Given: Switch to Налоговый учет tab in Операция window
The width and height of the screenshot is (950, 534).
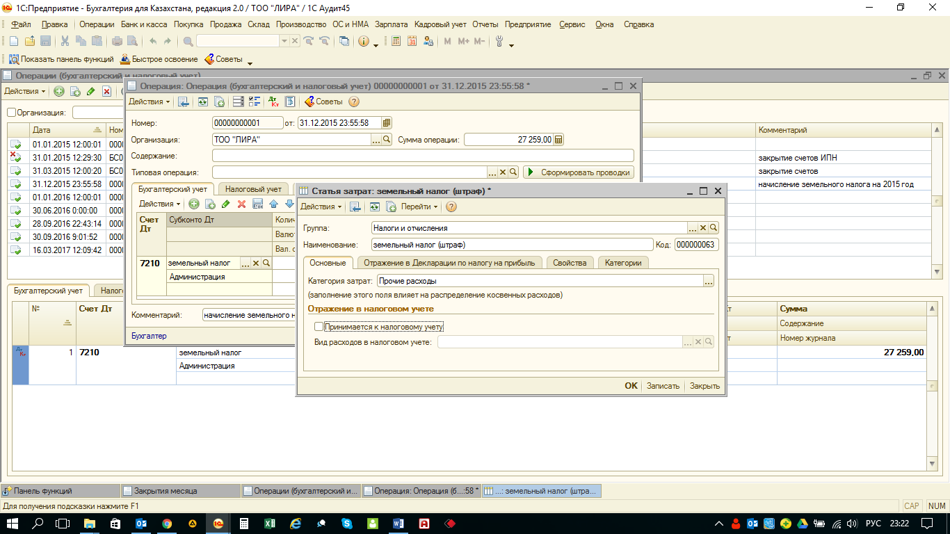Looking at the screenshot, I should 253,188.
